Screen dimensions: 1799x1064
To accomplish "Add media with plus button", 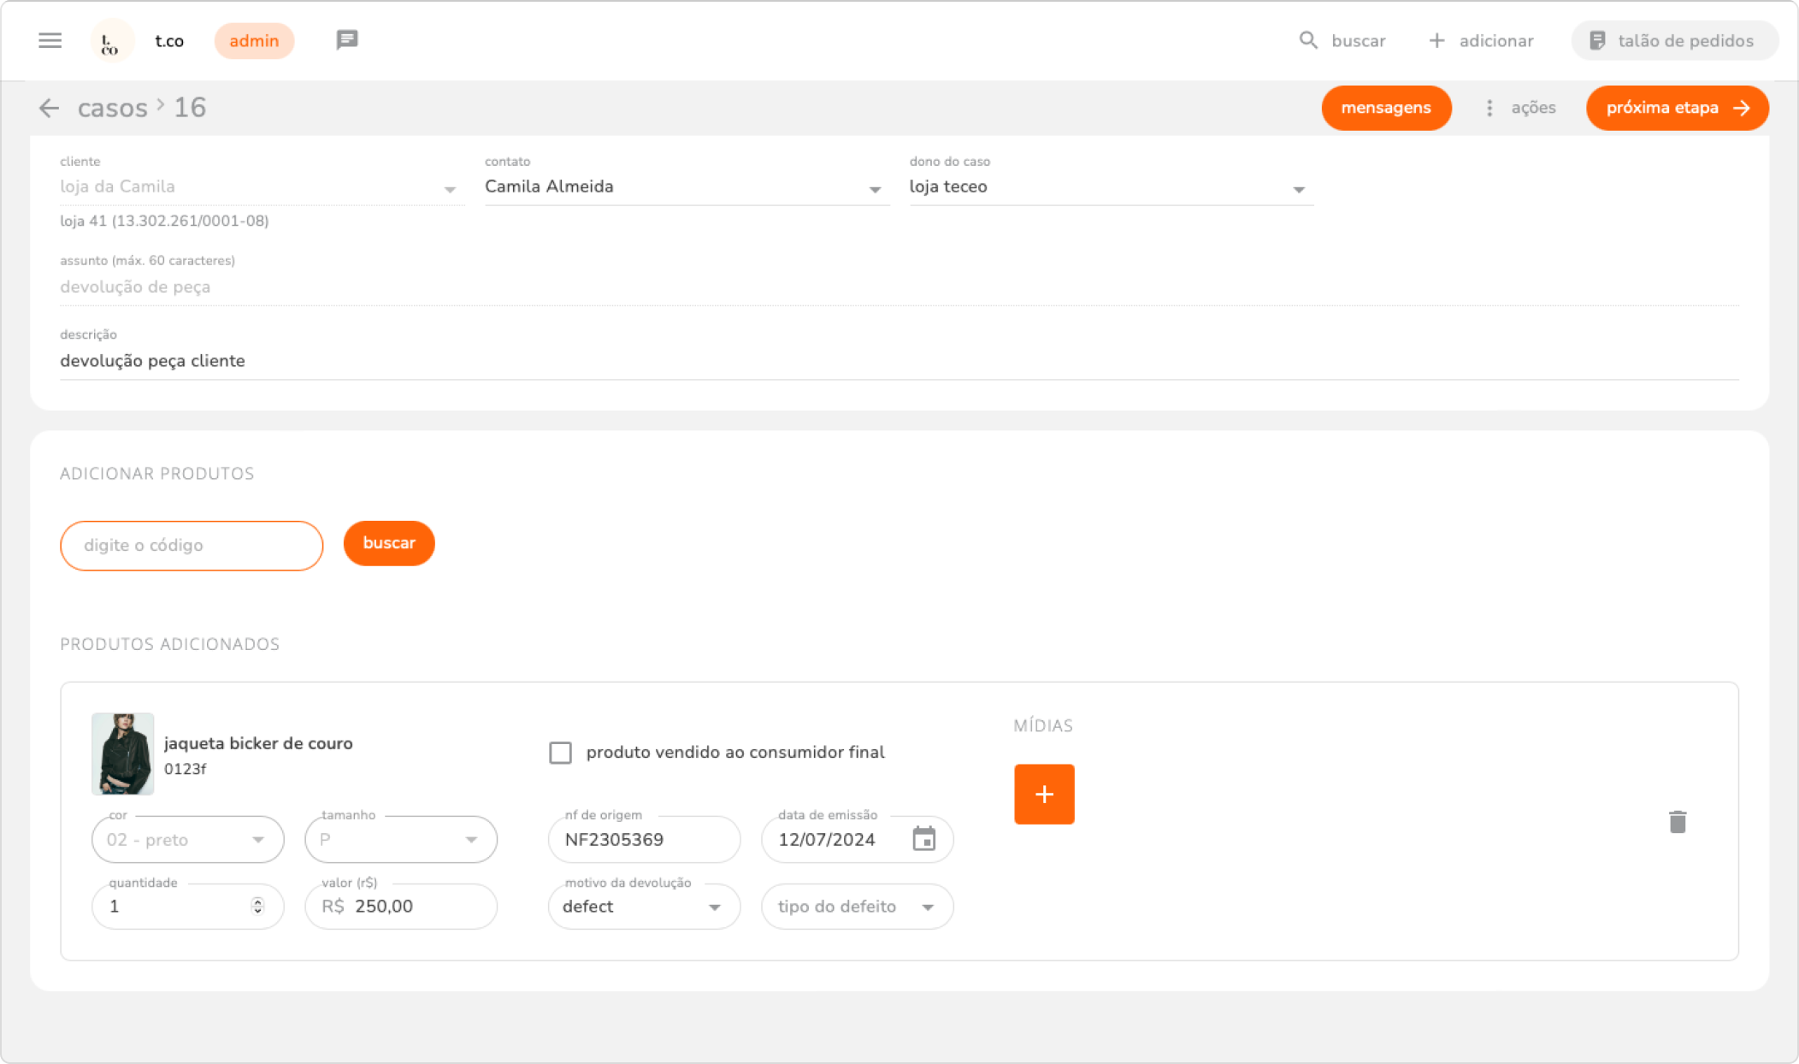I will [x=1044, y=795].
